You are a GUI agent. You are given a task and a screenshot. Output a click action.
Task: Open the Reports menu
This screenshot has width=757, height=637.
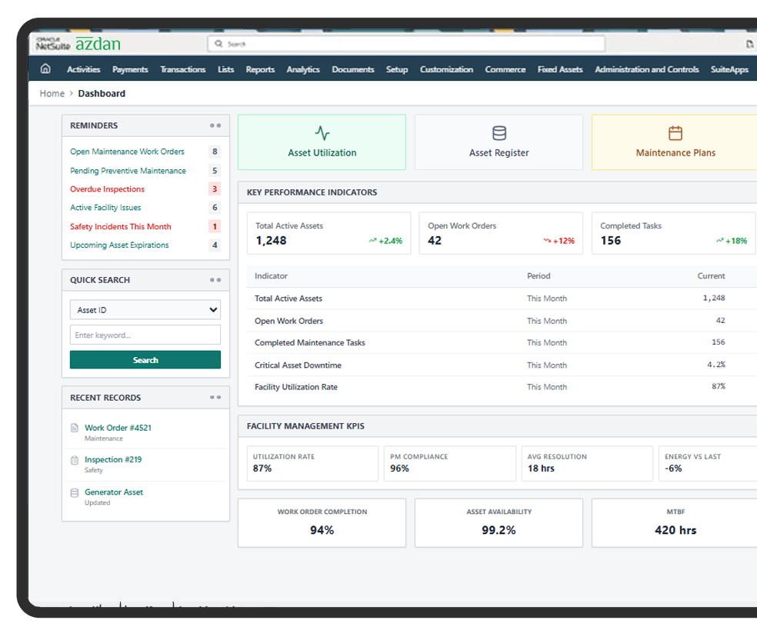[260, 69]
